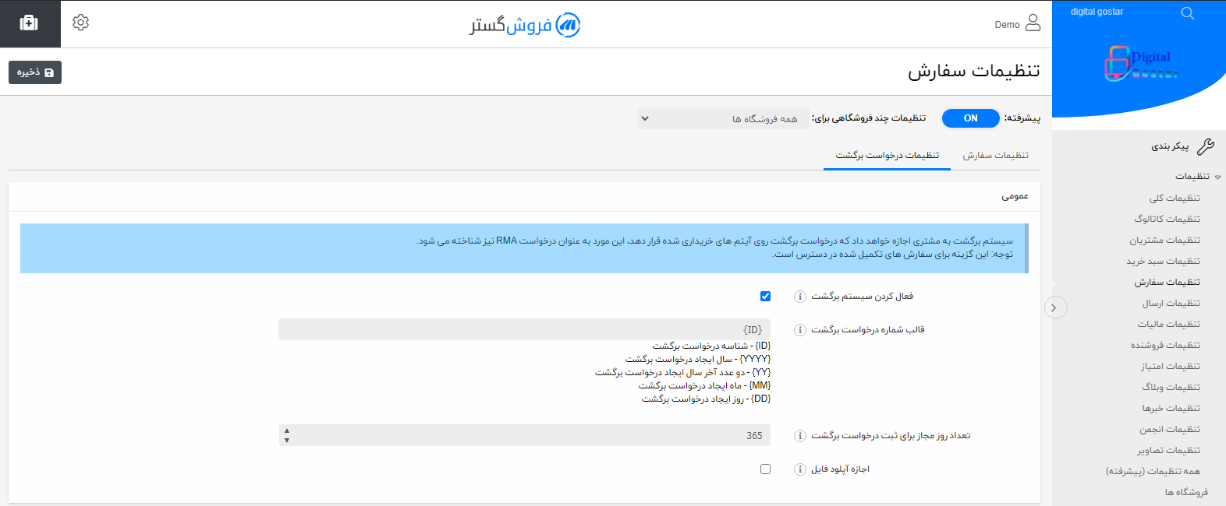Screen dimensions: 1226x506
Task: Open تنظیمات انجمن in sidebar
Action: [1170, 430]
